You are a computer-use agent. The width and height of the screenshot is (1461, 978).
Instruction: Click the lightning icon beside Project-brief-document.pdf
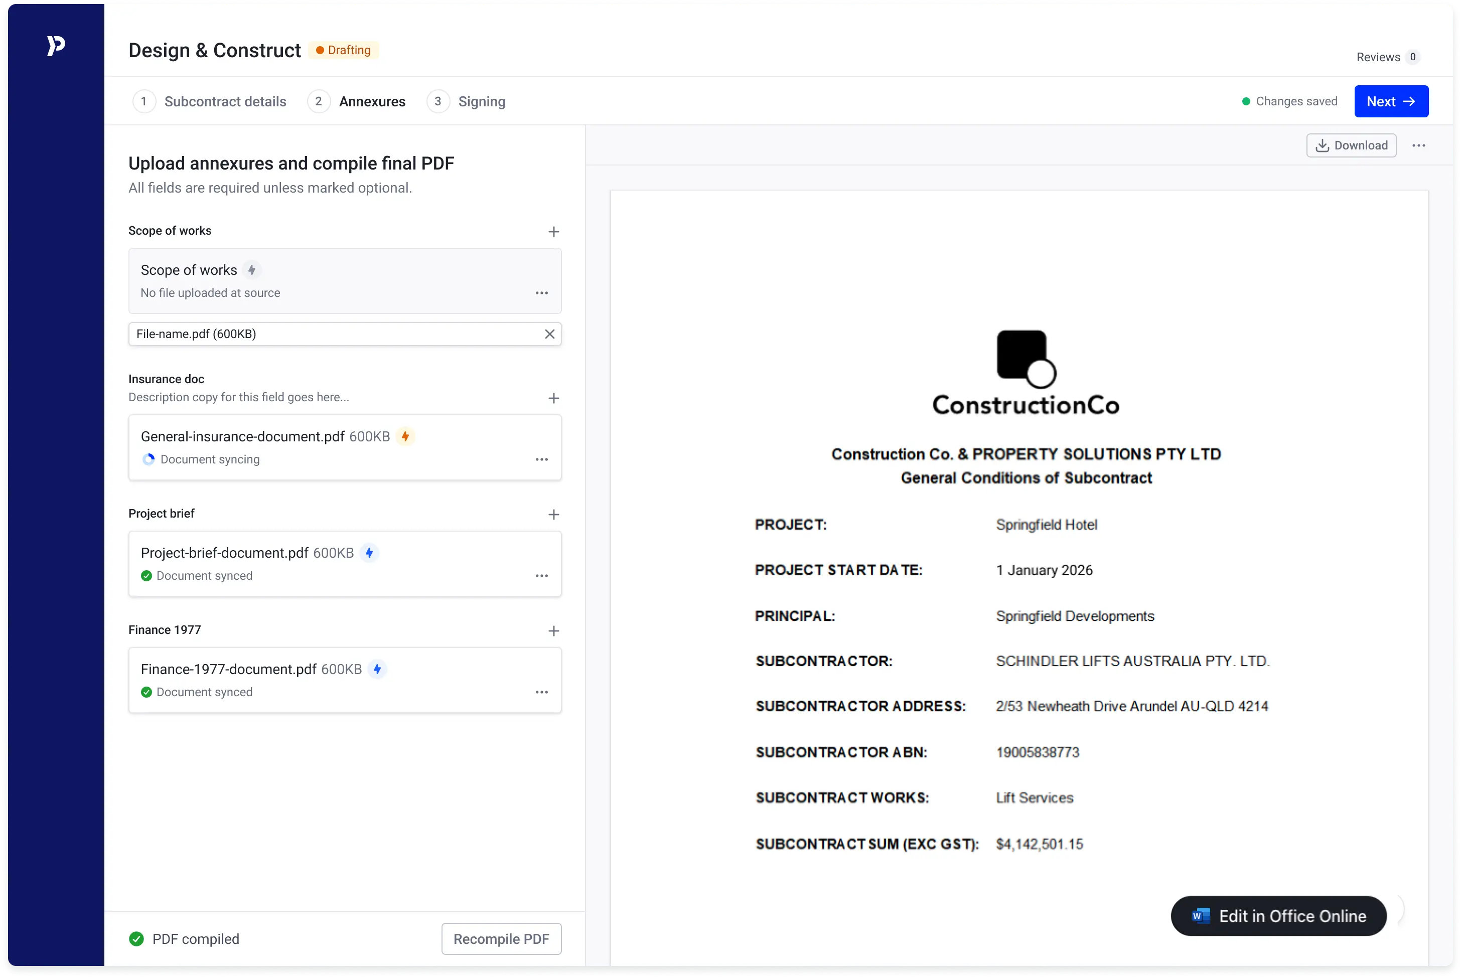(x=369, y=553)
